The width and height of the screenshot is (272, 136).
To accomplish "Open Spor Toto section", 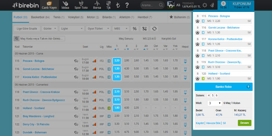I will (x=81, y=5).
